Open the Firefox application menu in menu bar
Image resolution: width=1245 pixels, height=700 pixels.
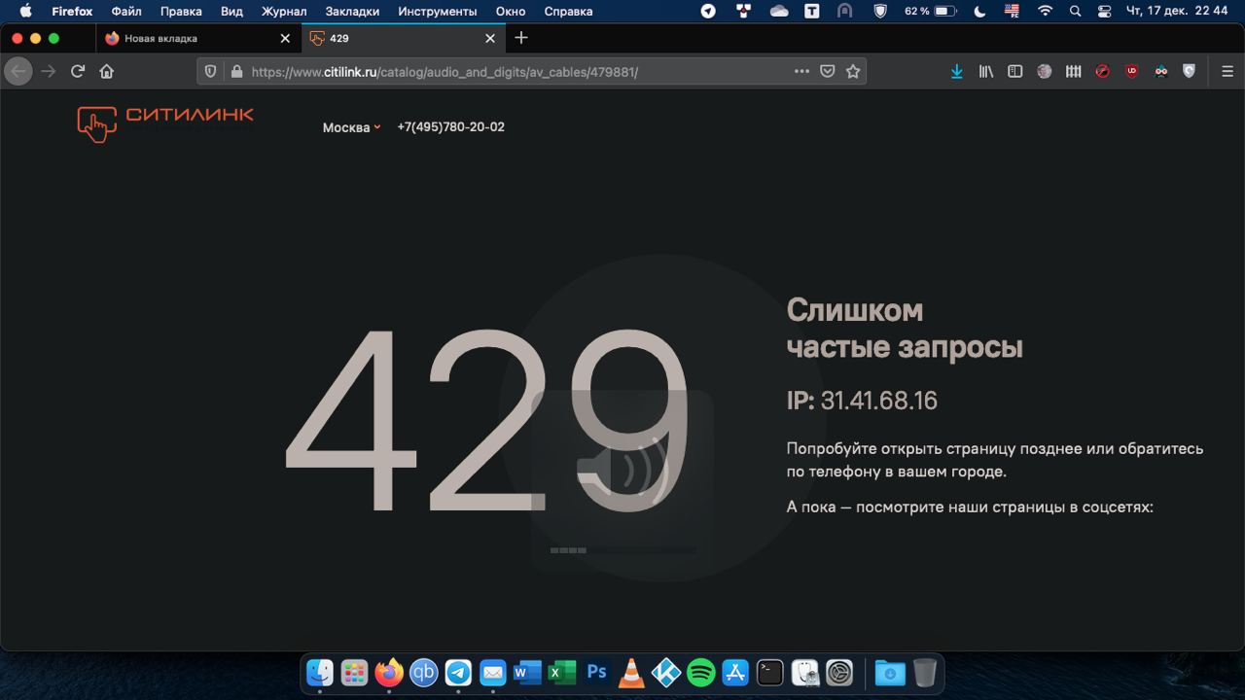tap(72, 12)
